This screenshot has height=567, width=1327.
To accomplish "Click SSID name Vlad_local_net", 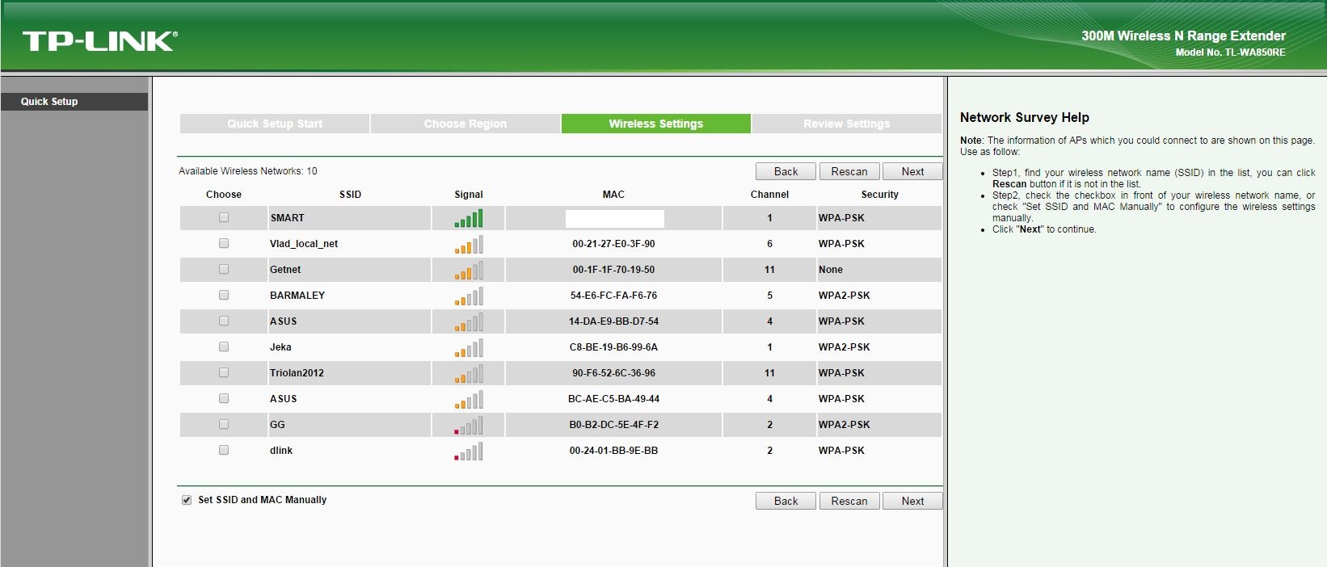I will [304, 244].
